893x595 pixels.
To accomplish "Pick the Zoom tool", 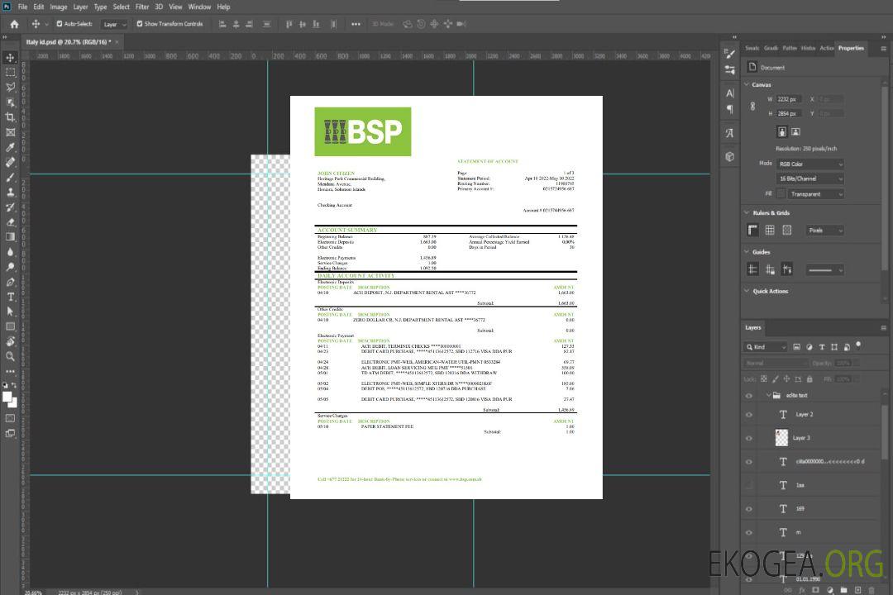I will click(11, 356).
